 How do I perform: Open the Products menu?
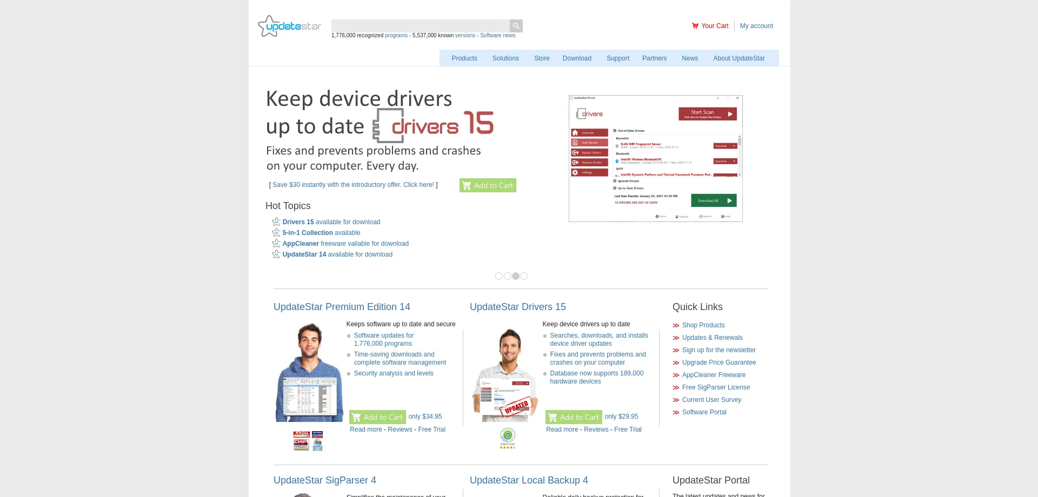(x=464, y=58)
